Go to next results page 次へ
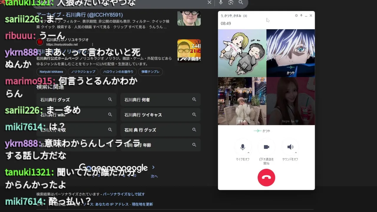The width and height of the screenshot is (377, 212). click(x=154, y=176)
